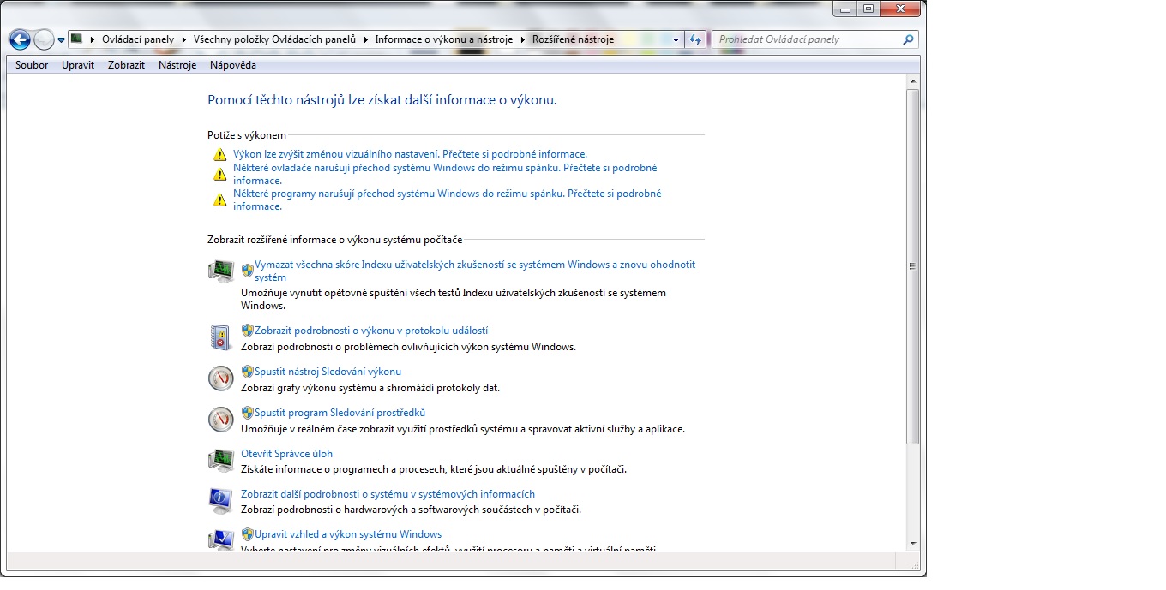Refresh the page with the refresh button
This screenshot has width=1166, height=590.
[x=696, y=39]
